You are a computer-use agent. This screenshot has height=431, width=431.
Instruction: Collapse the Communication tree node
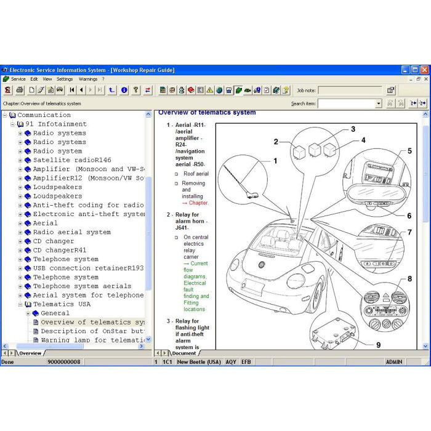5,115
